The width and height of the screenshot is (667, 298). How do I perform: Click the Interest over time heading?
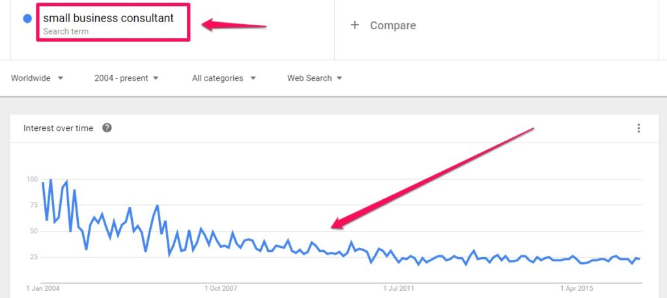coord(58,128)
